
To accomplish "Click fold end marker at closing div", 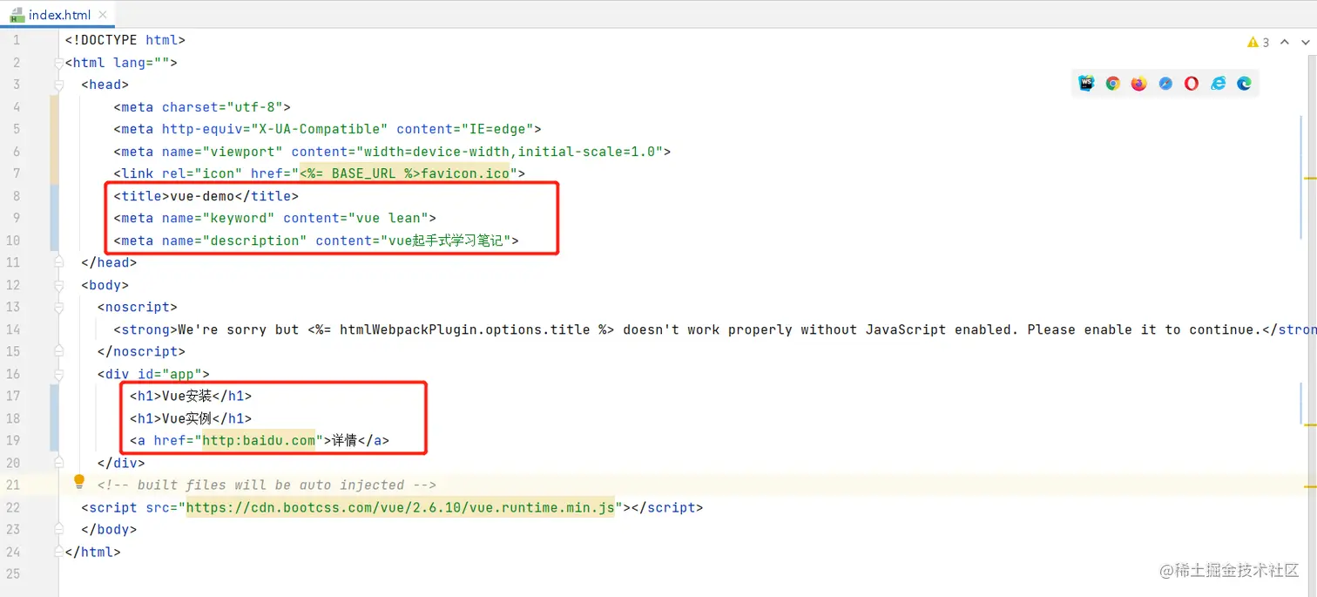I will coord(59,463).
